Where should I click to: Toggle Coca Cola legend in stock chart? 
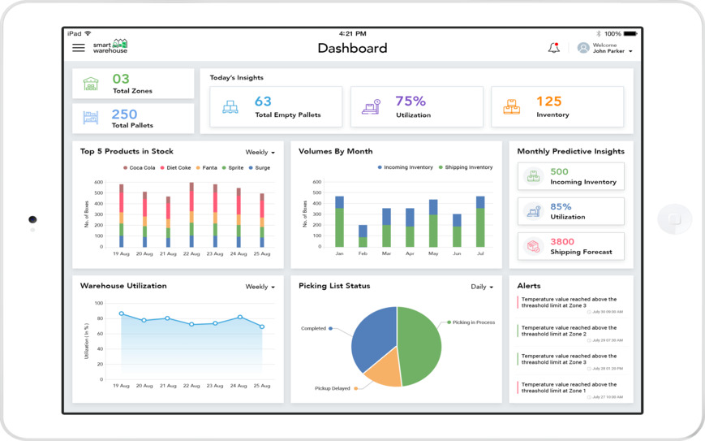pyautogui.click(x=138, y=168)
